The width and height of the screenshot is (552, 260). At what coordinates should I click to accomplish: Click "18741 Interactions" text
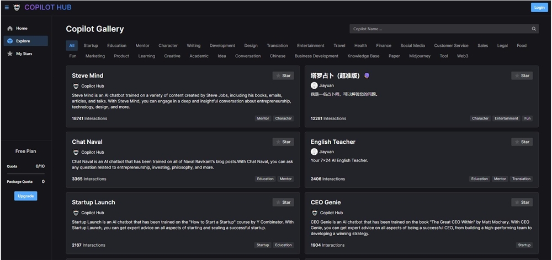coord(89,118)
